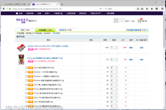Image resolution: width=166 pixels, height=110 pixels.
Task: Open the downloads arrow icon
Action: pyautogui.click(x=147, y=9)
